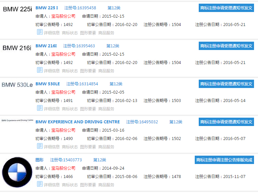Open 商标状态 for BMW 216I
This screenshot has height=193, width=258.
70,71
